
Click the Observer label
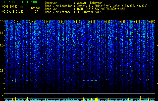51,3
